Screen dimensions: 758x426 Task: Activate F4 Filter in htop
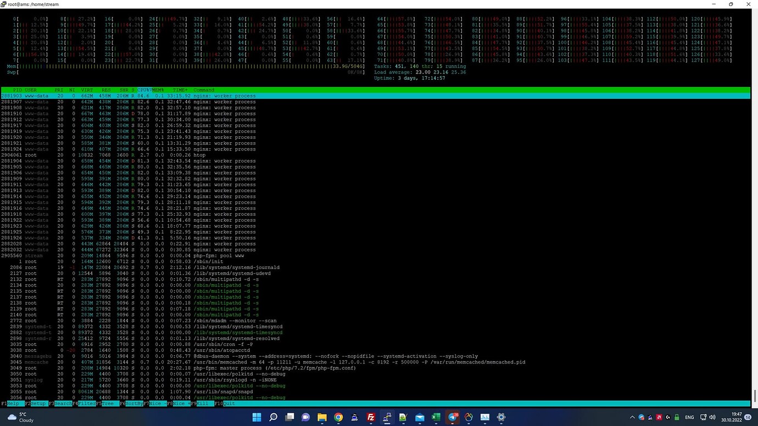[83, 403]
